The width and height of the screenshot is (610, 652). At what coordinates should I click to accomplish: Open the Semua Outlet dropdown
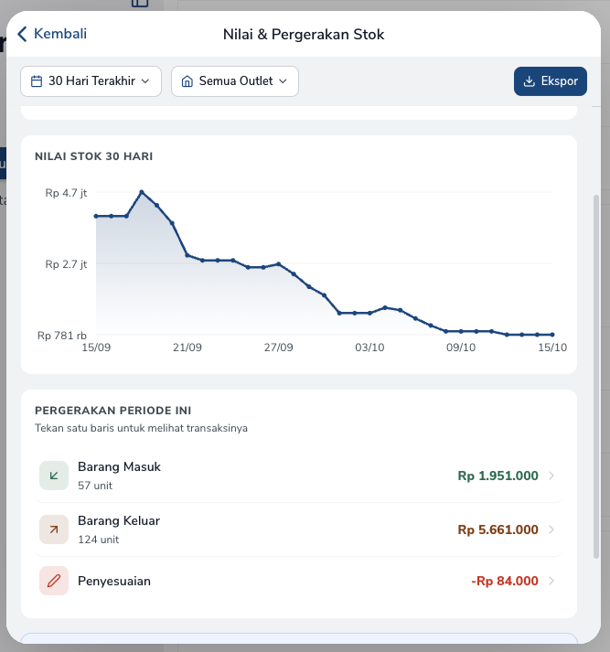(235, 81)
